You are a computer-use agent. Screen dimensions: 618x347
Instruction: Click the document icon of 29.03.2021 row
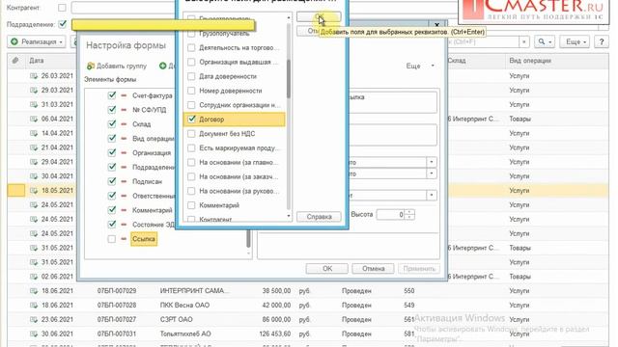coord(34,90)
